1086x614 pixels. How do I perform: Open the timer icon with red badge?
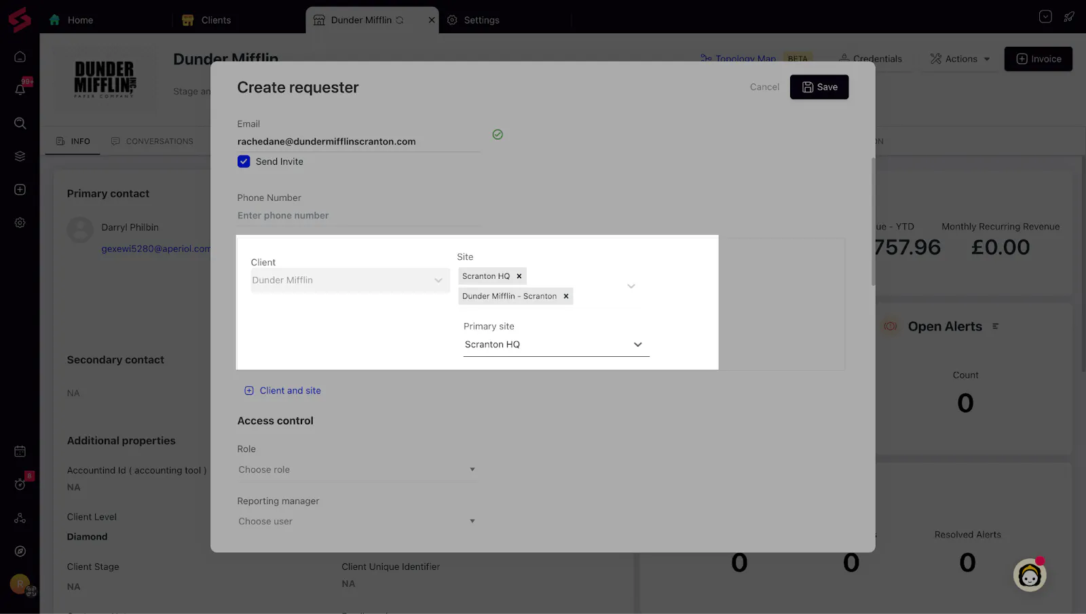click(20, 484)
